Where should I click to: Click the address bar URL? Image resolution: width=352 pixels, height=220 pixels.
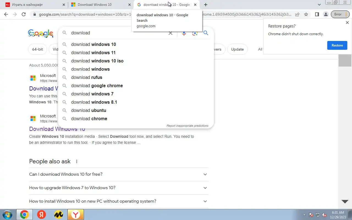point(165,14)
